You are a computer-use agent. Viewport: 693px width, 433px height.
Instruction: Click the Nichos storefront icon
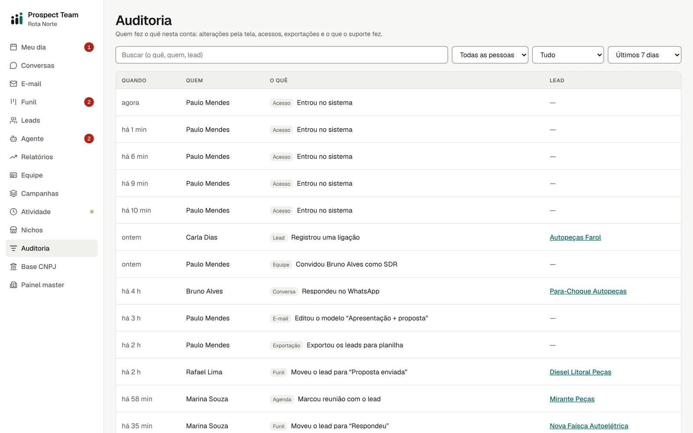pyautogui.click(x=13, y=230)
